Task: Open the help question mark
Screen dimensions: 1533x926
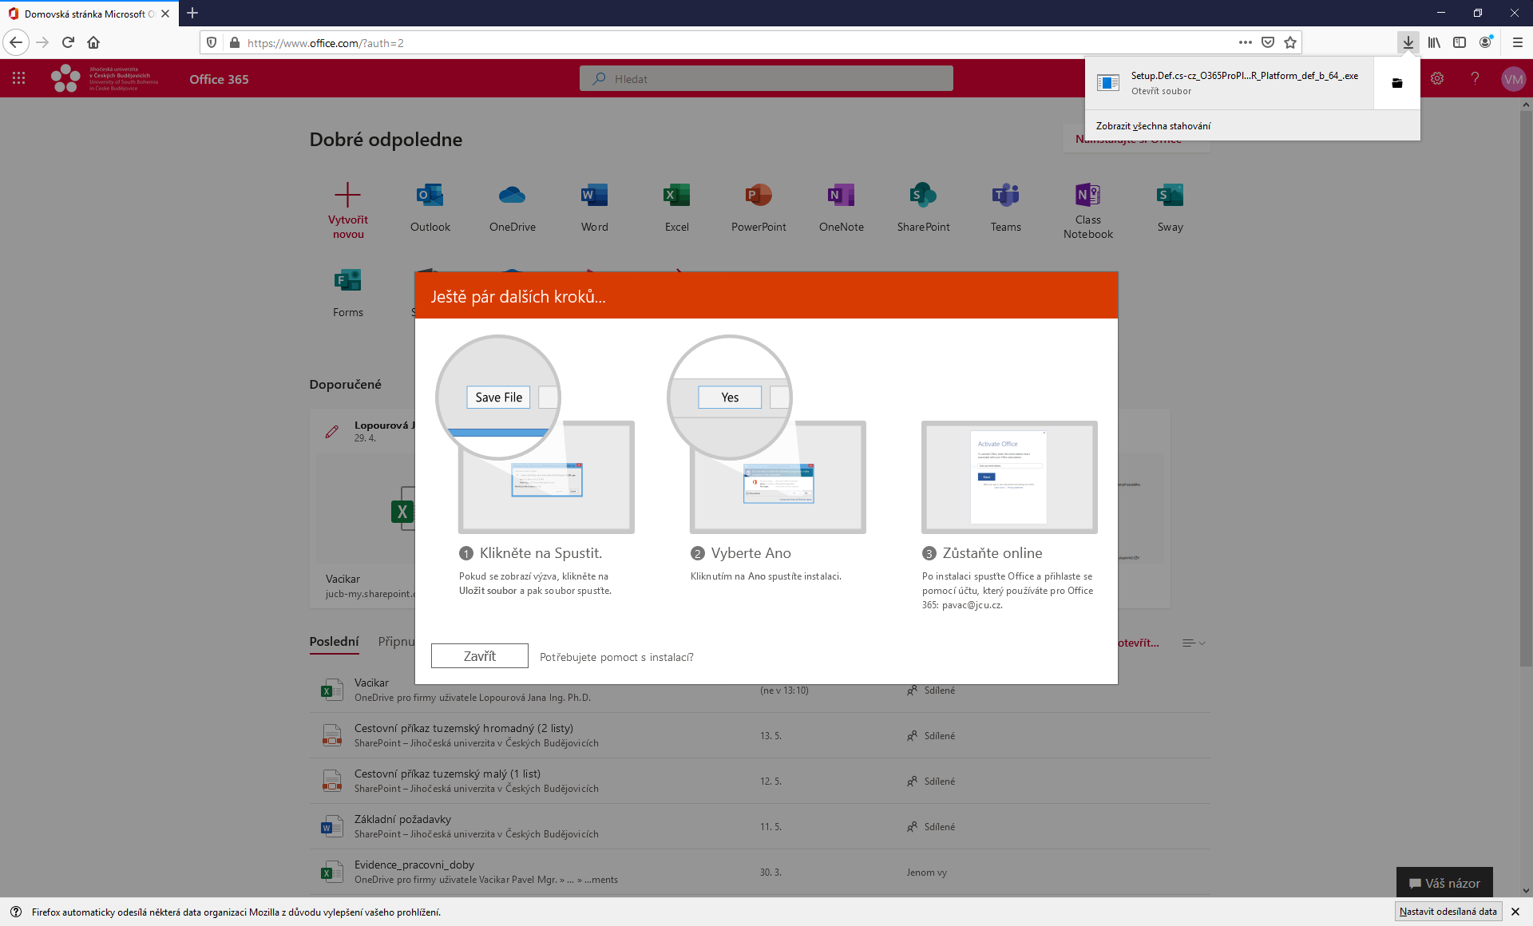Action: (1475, 78)
